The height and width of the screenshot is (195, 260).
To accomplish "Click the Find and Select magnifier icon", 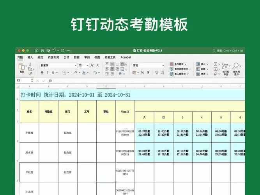I will 235,66.
